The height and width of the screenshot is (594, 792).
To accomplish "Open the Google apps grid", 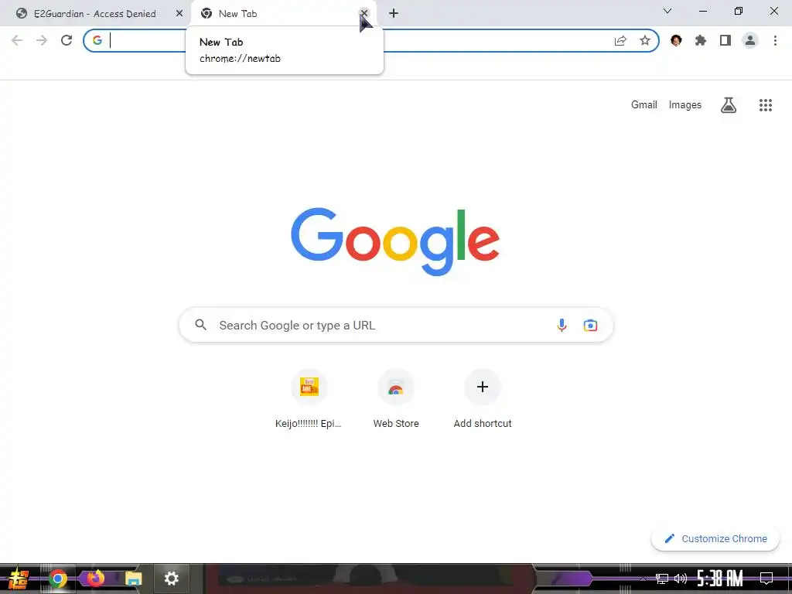I will click(766, 105).
